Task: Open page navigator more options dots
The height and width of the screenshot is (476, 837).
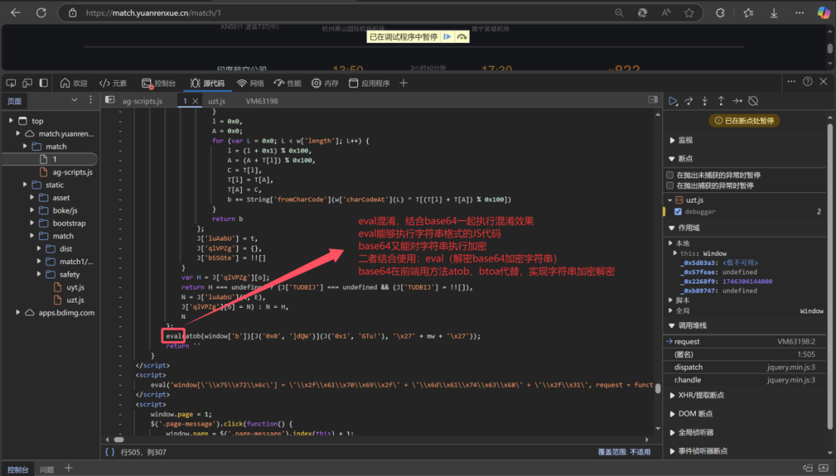Action: point(90,100)
